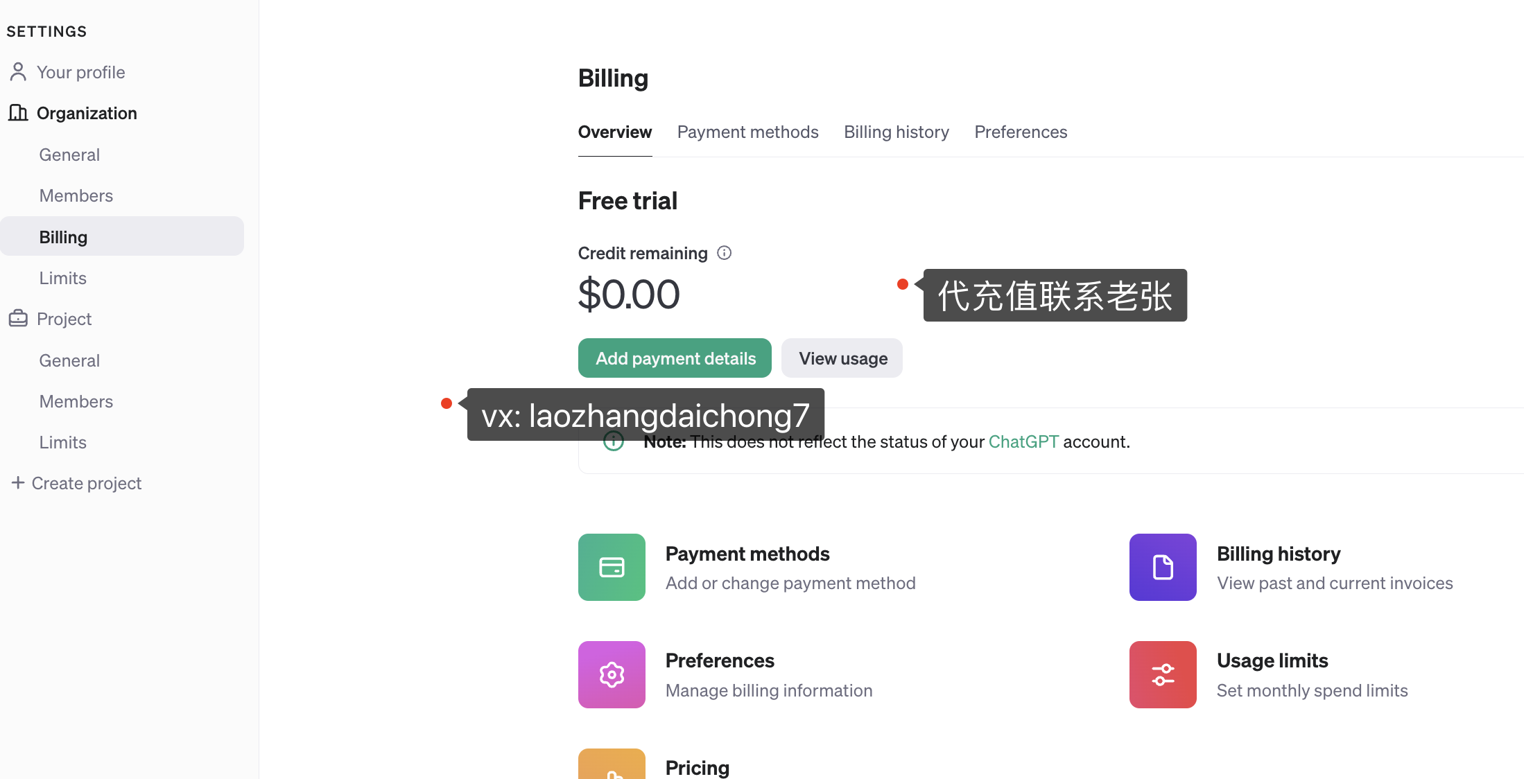Click the $0.00 credit amount
1524x779 pixels.
pyautogui.click(x=629, y=294)
